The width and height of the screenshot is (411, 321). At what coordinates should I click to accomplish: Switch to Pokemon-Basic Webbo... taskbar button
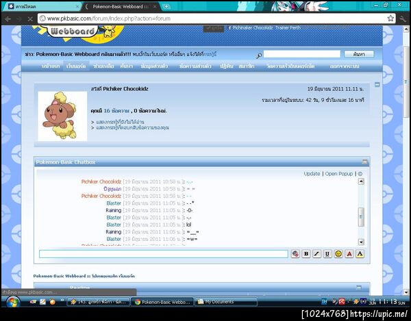tap(162, 302)
